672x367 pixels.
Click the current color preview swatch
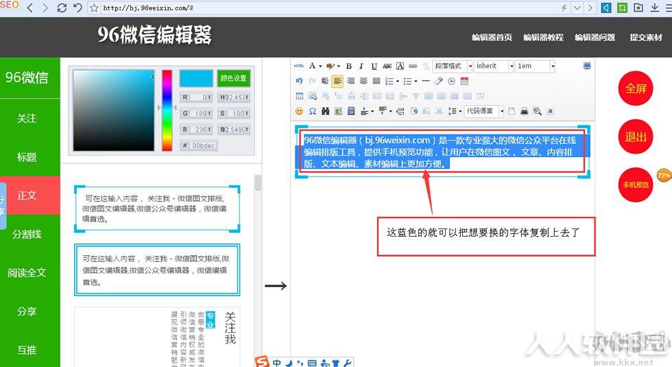coord(196,78)
